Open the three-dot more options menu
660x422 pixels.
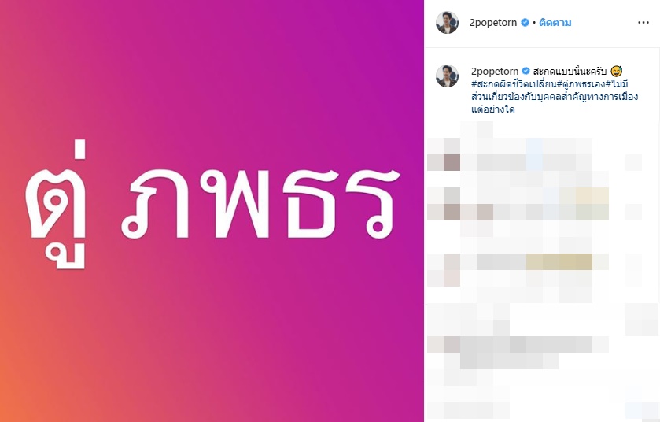pyautogui.click(x=643, y=22)
